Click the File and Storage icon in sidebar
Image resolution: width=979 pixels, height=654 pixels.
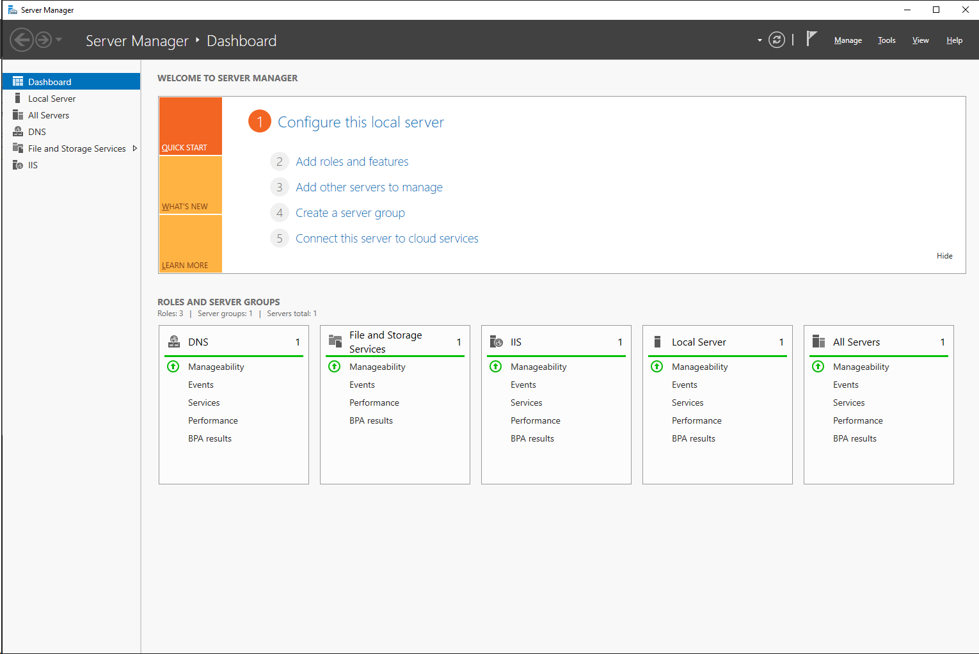click(18, 148)
